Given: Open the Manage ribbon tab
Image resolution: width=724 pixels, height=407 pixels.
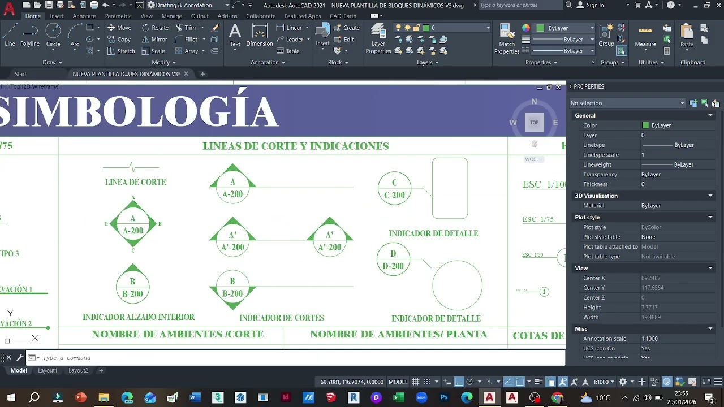Looking at the screenshot, I should [x=171, y=16].
